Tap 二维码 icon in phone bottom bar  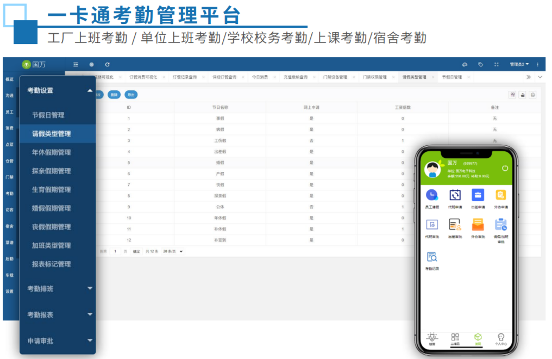tap(455, 337)
